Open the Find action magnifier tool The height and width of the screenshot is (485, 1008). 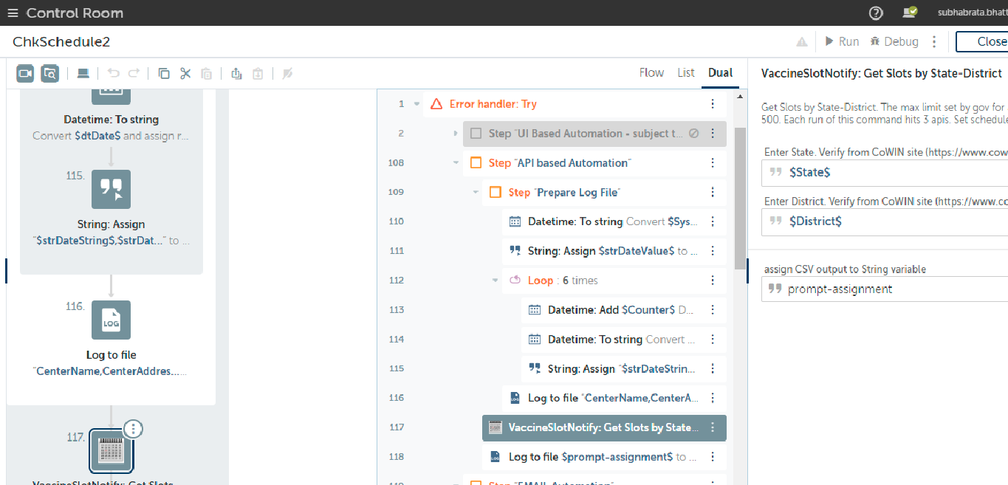click(49, 73)
